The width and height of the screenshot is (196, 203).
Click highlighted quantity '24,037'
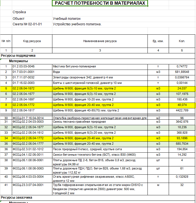click(x=182, y=89)
